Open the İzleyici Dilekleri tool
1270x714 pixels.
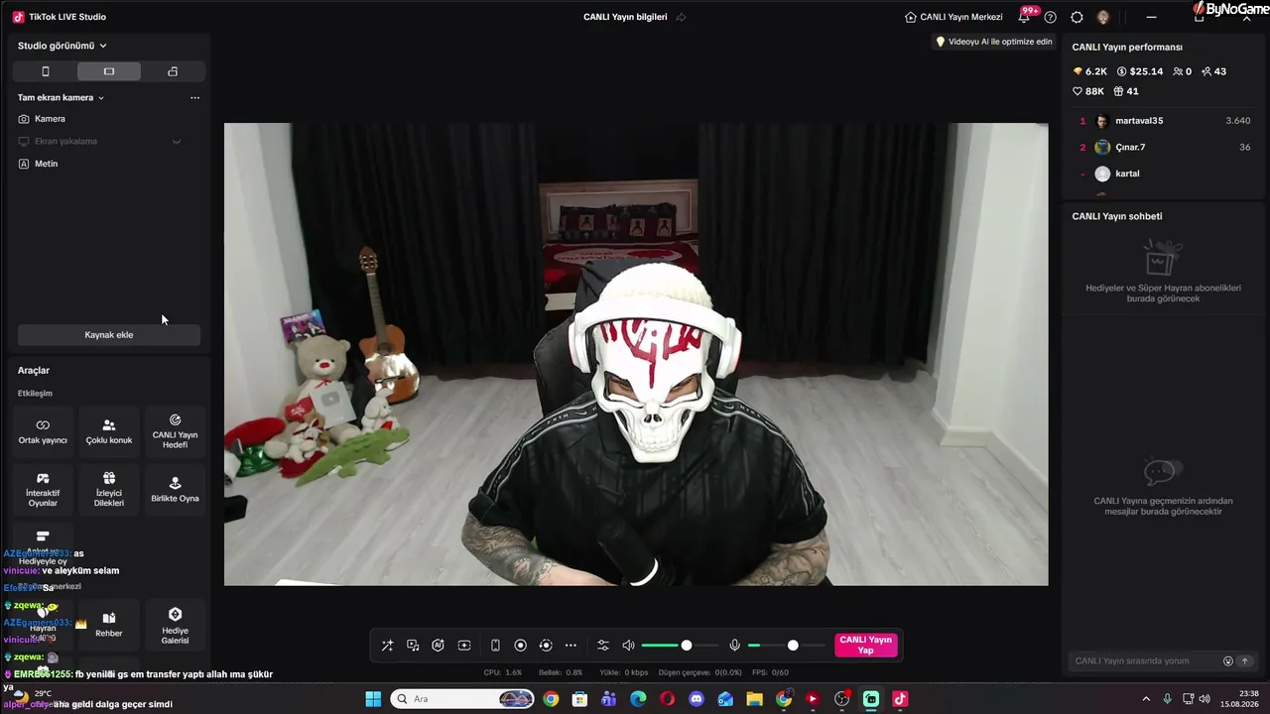pyautogui.click(x=109, y=489)
